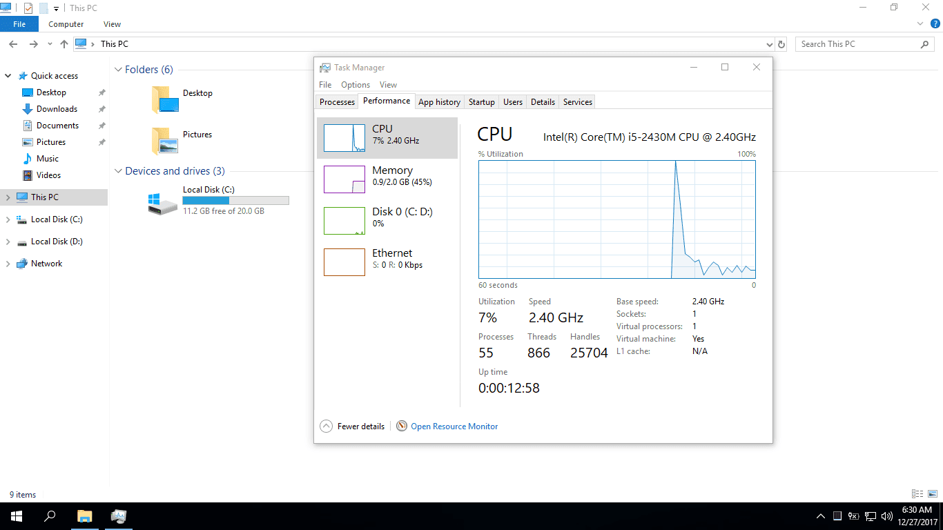Open Task Manager Options menu
Image resolution: width=943 pixels, height=530 pixels.
[356, 85]
